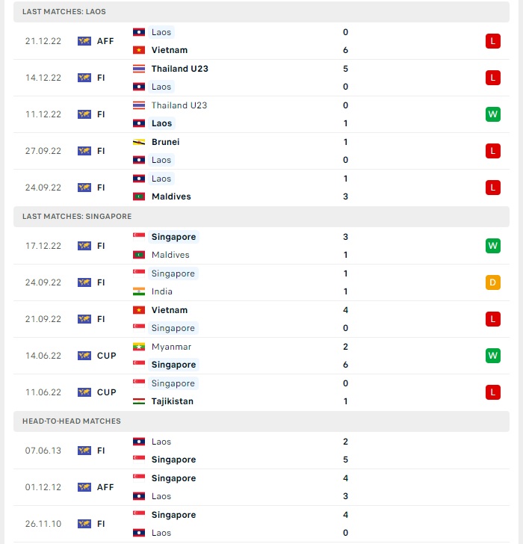Click world map icon beside 14.06.22 CUP
Screen dimensions: 523x544
(x=84, y=356)
